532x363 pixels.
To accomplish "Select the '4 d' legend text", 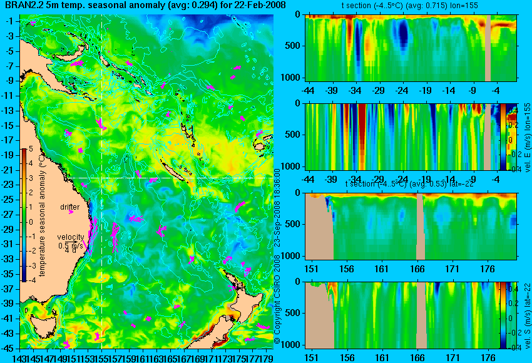I will [x=70, y=251].
